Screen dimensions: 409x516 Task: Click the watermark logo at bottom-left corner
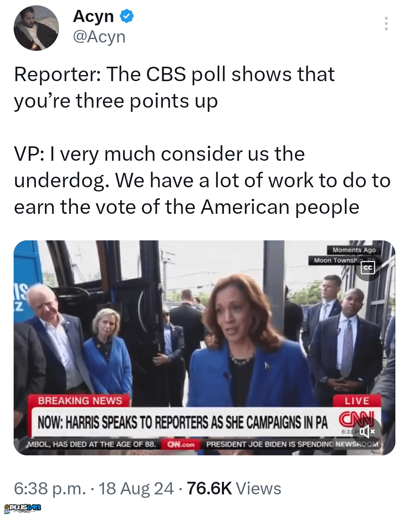coord(22,508)
